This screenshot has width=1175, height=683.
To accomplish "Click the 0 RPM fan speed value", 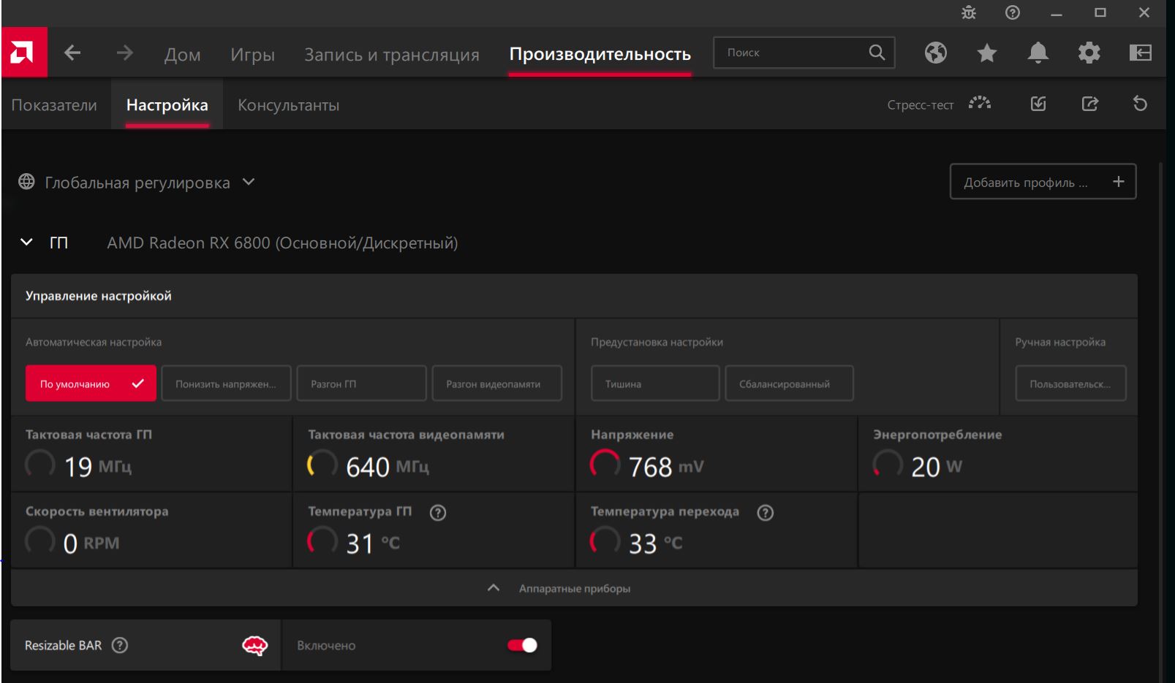I will pos(91,543).
